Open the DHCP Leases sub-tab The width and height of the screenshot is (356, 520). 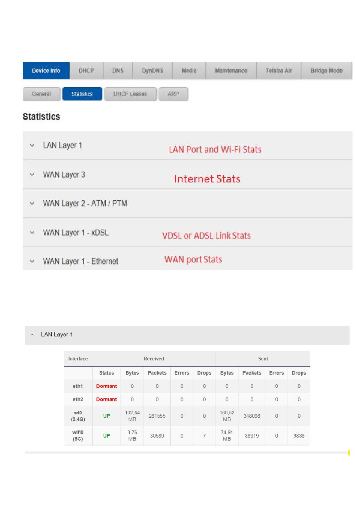(130, 94)
